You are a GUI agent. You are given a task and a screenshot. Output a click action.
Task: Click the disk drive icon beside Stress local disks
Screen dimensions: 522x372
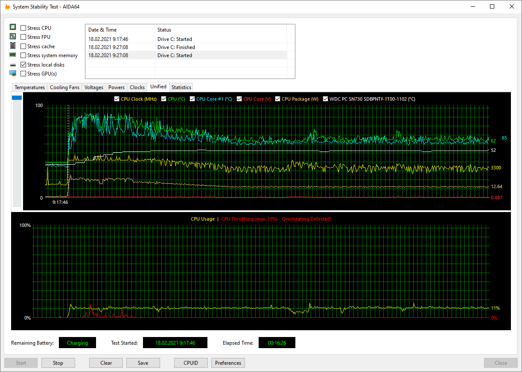(x=13, y=65)
